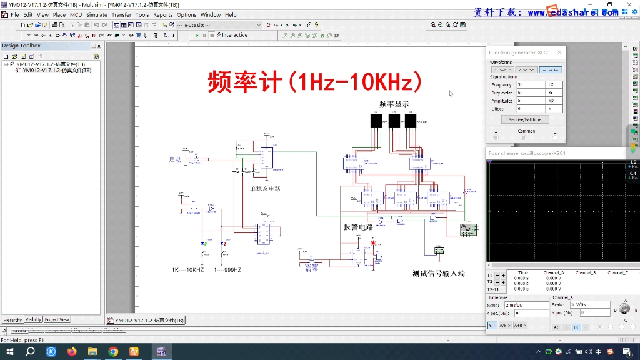Place a hierarchical block icon
This screenshot has width=640, height=360.
click(166, 36)
